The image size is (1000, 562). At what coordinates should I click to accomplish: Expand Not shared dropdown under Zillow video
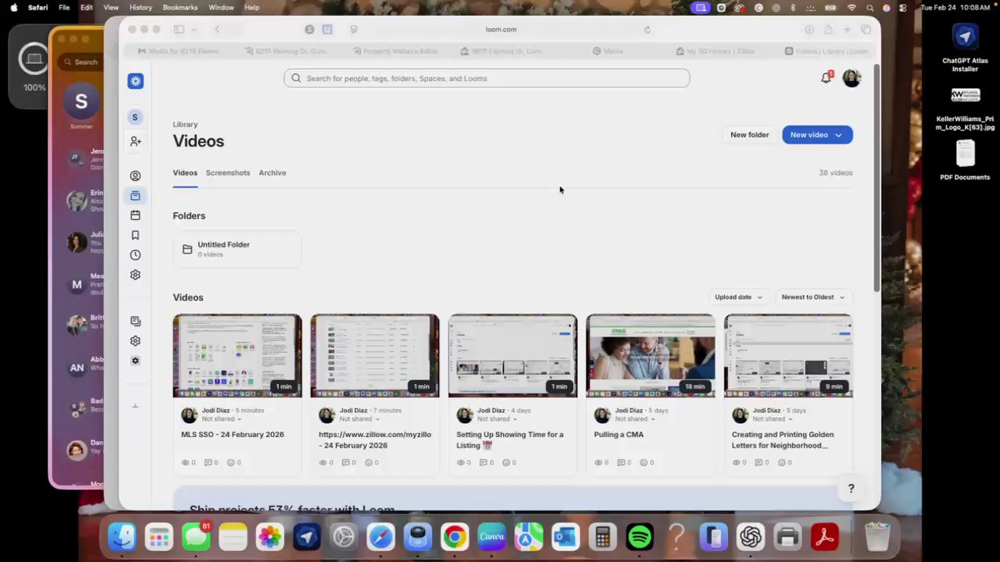358,419
